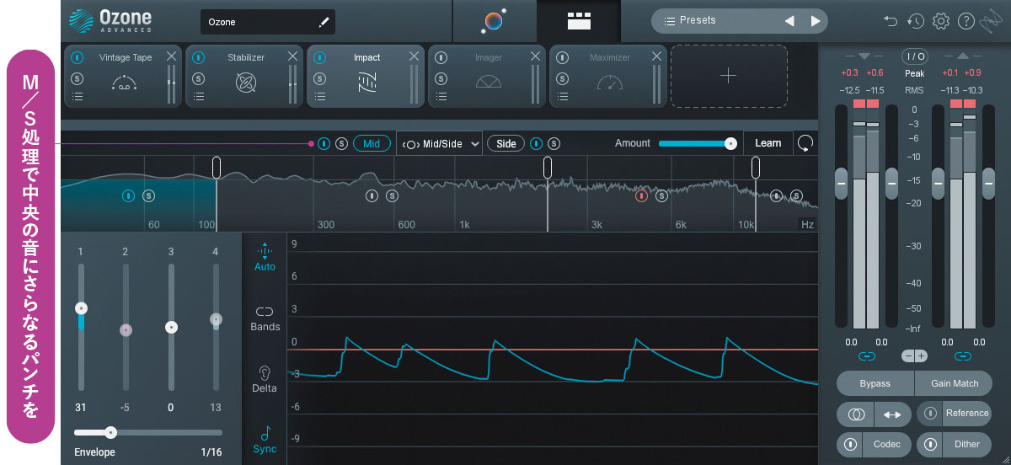This screenshot has width=1011, height=465.
Task: Click the Learn button
Action: pos(768,143)
